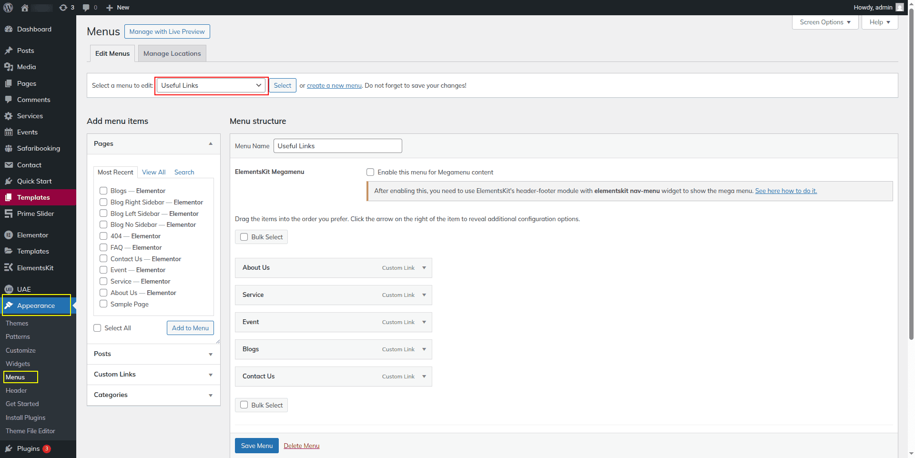Expand the About Us menu item arrow
Viewport: 915px width, 458px height.
(x=424, y=268)
